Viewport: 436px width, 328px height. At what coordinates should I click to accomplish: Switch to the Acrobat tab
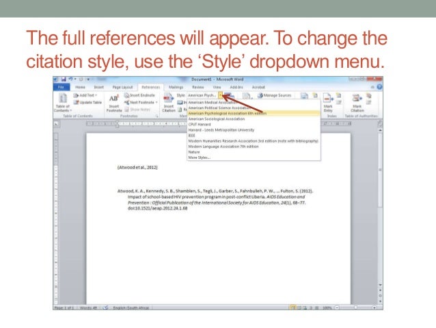[258, 87]
